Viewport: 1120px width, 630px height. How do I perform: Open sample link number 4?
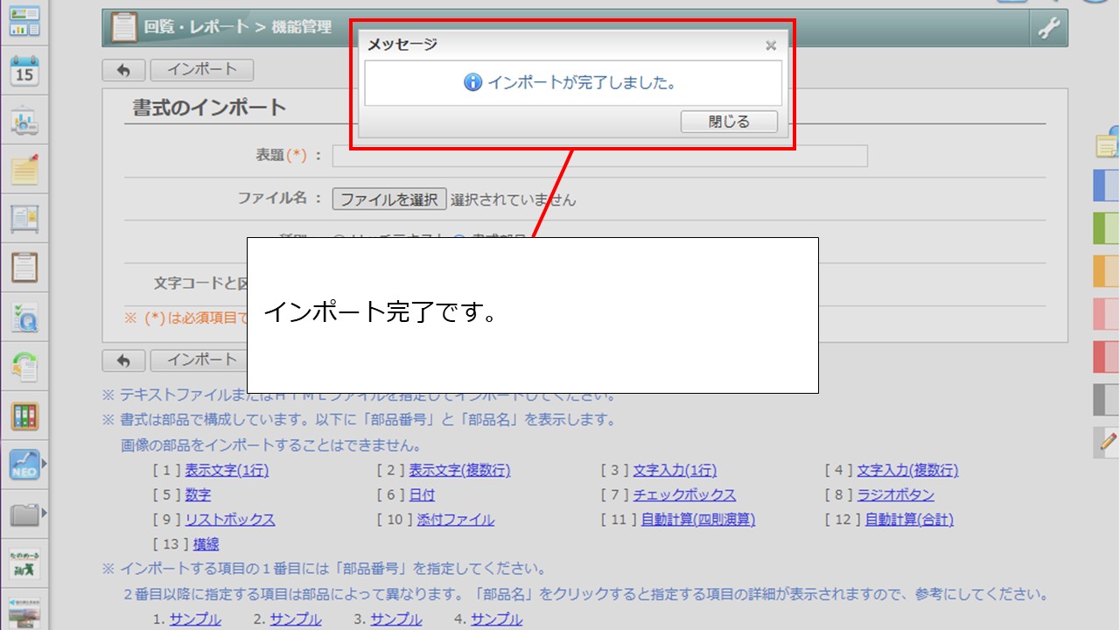(496, 619)
